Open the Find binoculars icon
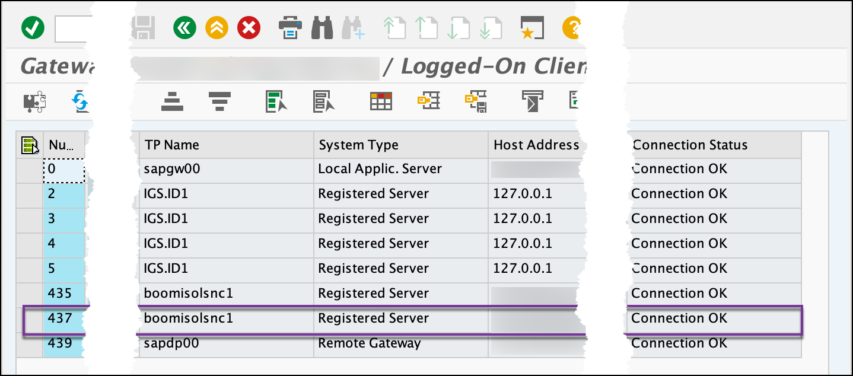 pos(322,27)
